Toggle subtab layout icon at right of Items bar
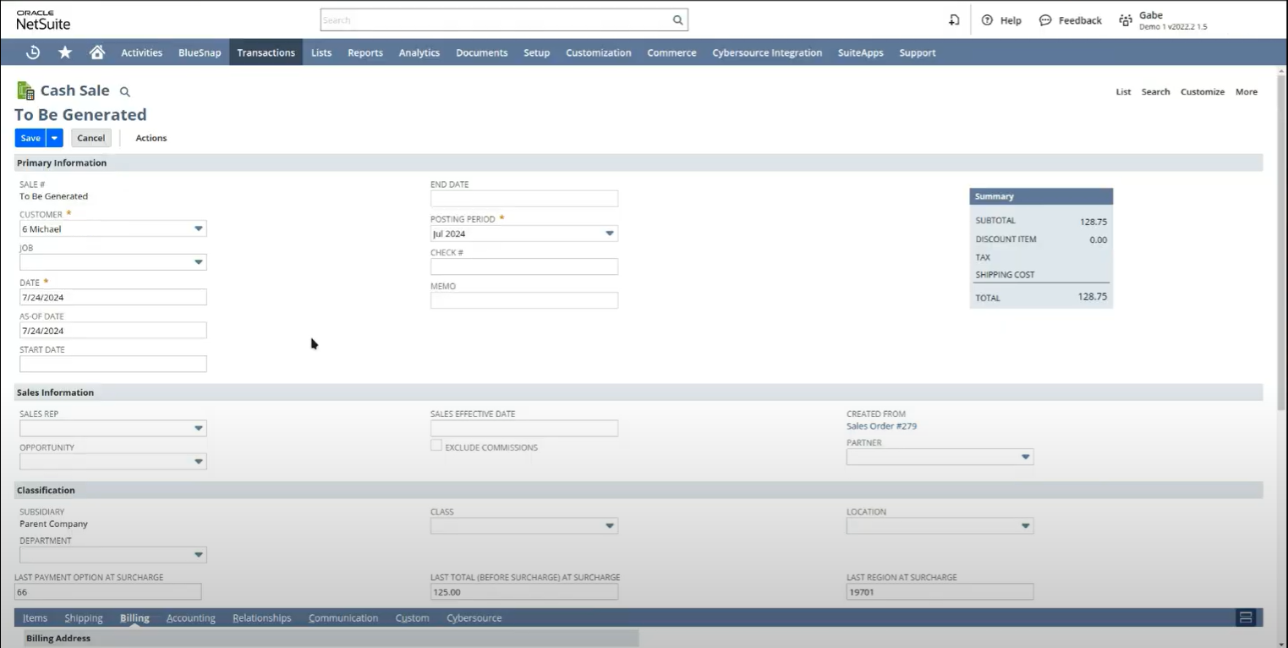1288x648 pixels. click(x=1246, y=618)
